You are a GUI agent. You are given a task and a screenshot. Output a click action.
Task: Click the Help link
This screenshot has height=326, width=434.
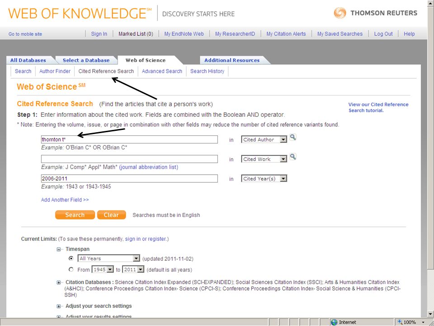point(409,34)
